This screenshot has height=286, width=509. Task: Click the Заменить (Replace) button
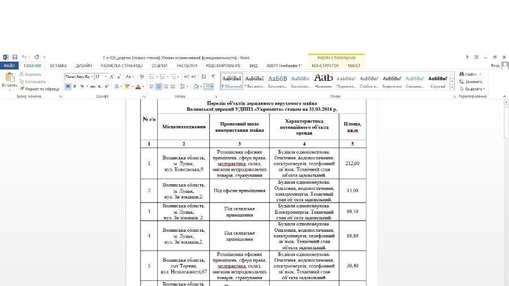tap(472, 81)
